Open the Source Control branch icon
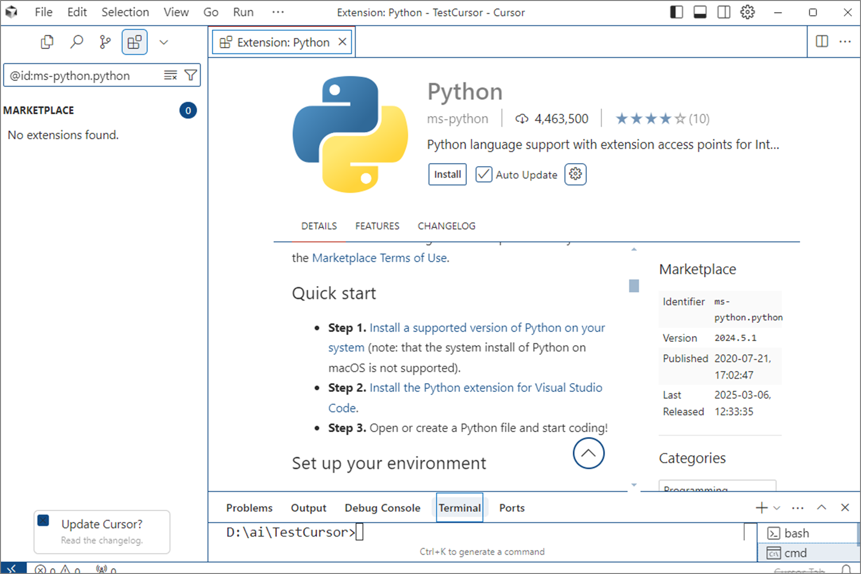The height and width of the screenshot is (574, 861). click(105, 42)
